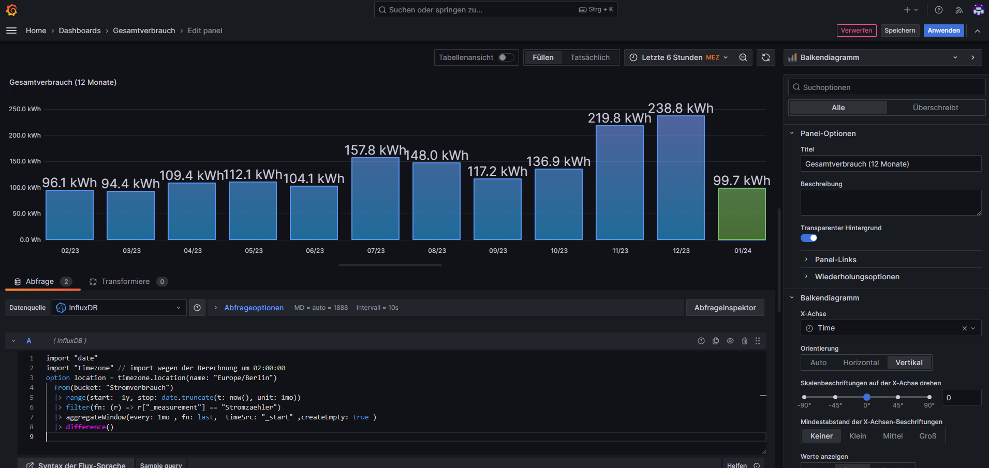Open the Abfrageinspektor
Image resolution: width=989 pixels, height=468 pixels.
(x=725, y=308)
